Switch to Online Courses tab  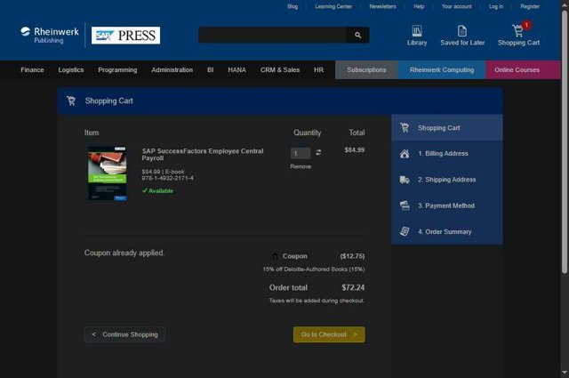click(523, 69)
